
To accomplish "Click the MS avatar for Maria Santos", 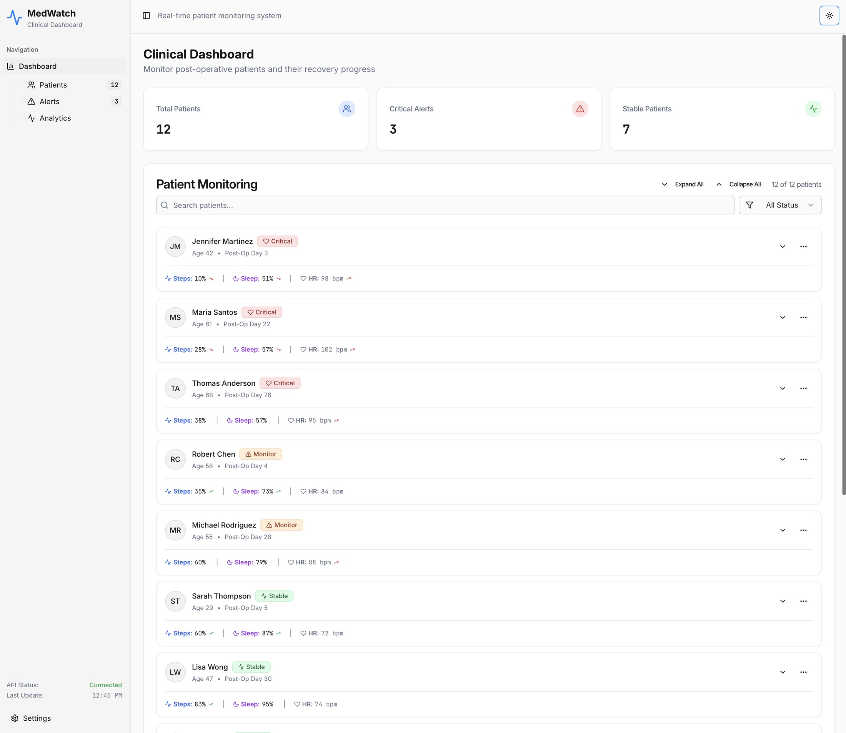I will click(x=175, y=317).
